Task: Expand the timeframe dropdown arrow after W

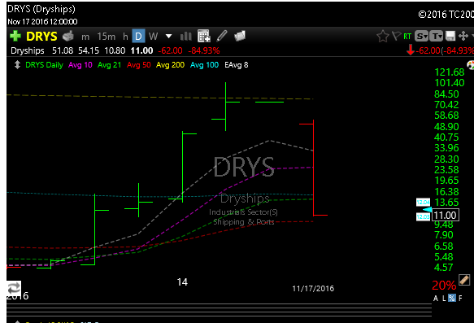Action: 168,37
